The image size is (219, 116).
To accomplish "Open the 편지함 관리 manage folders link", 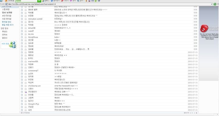I will [6, 22].
